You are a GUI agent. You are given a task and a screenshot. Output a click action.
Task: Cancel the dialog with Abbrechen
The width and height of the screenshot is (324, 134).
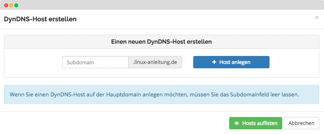click(301, 123)
